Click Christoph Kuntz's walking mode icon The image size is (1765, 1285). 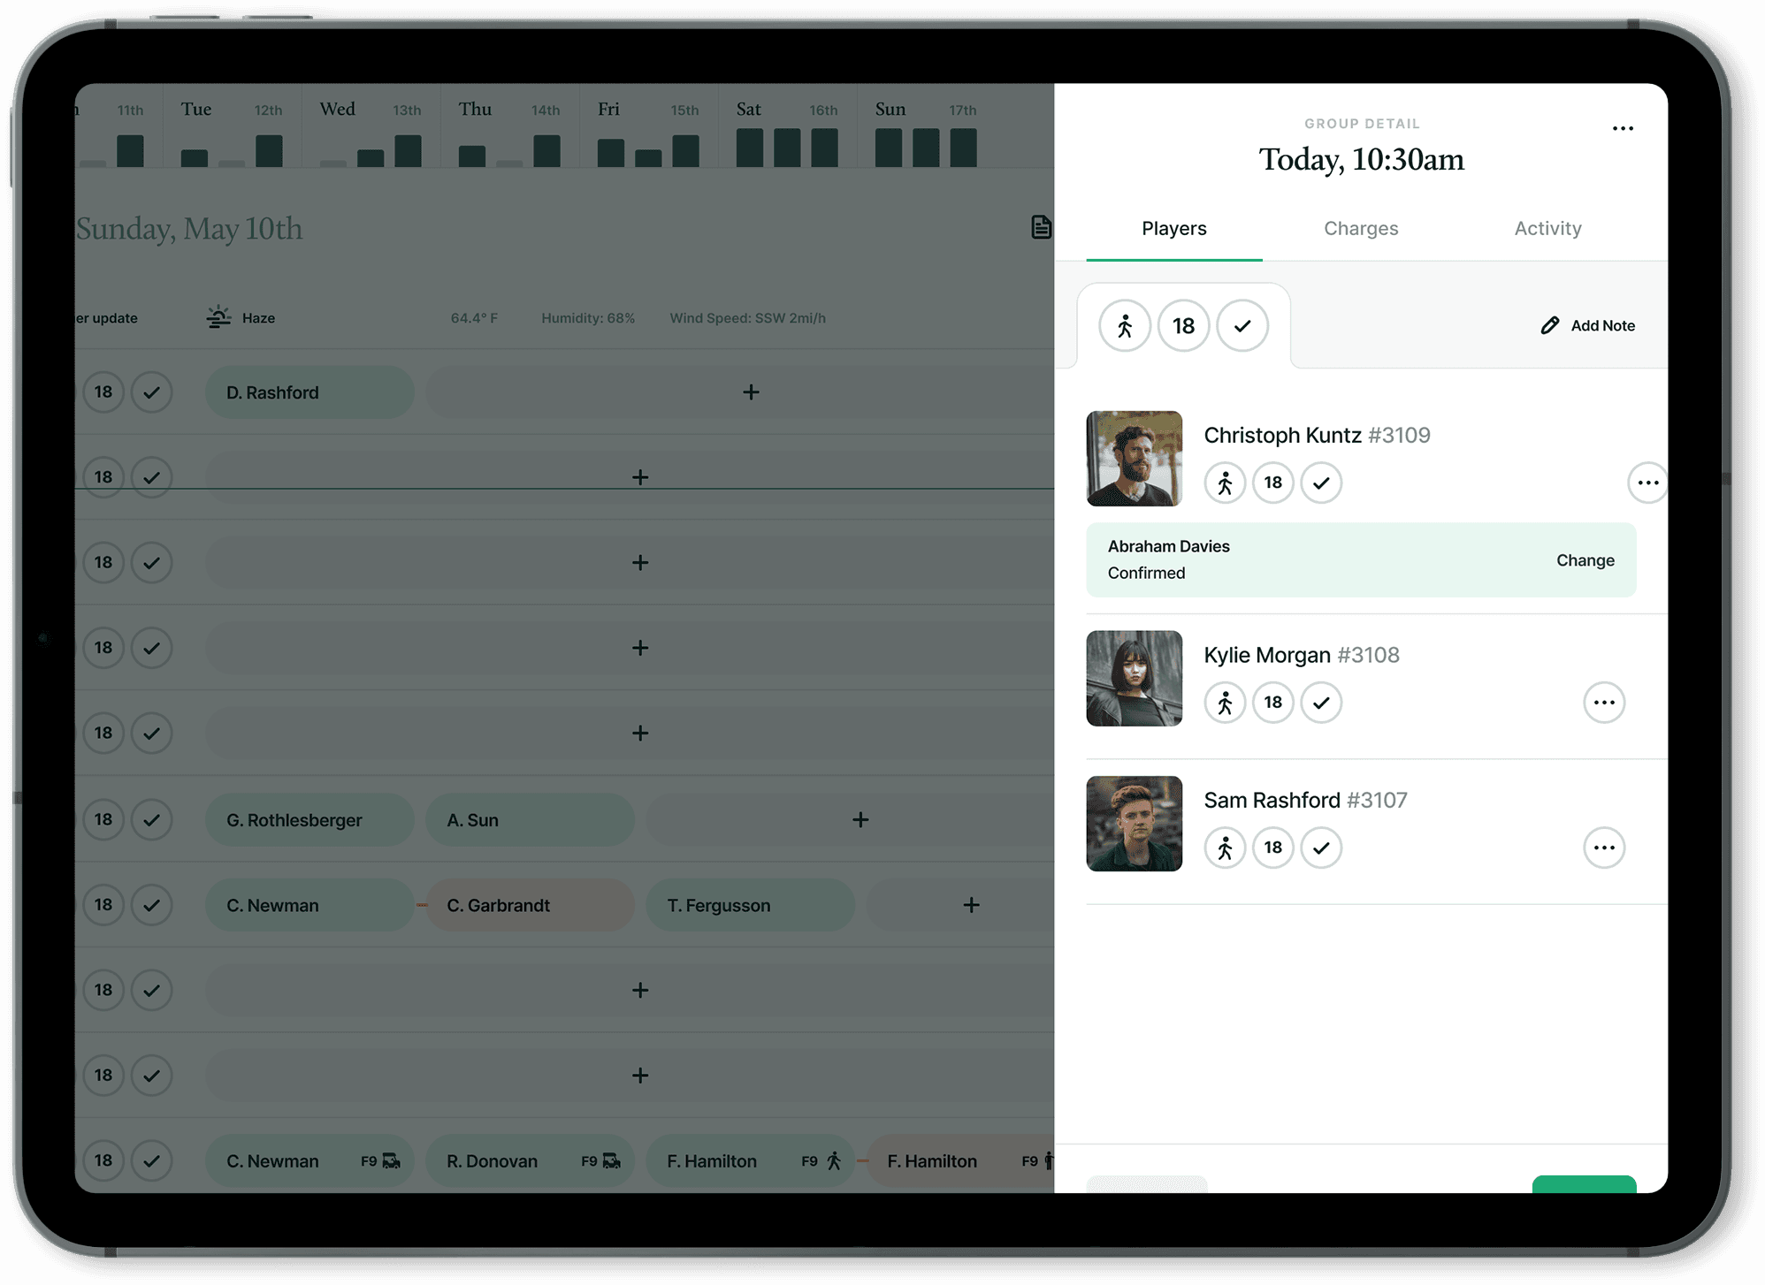tap(1225, 483)
